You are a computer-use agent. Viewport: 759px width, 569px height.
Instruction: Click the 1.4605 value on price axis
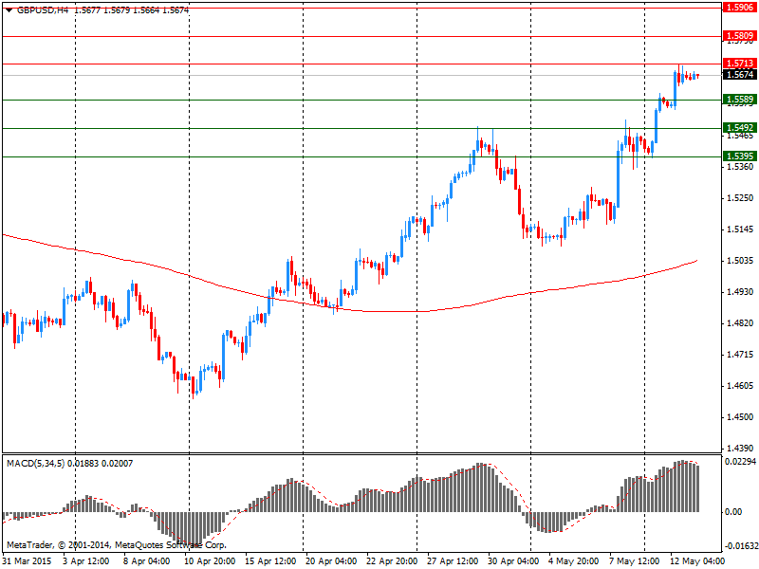tap(740, 386)
